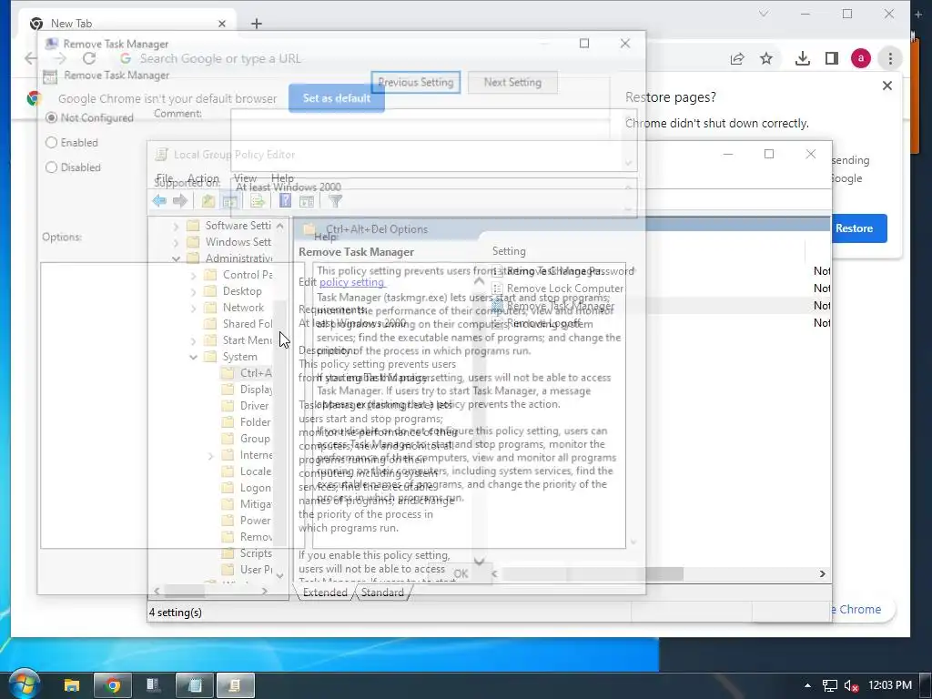Click the network tray icon
932x699 pixels.
click(830, 685)
